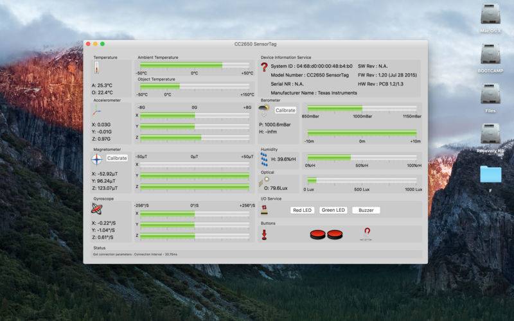
Task: Click the HW Rev PCB 1.2/1.3 text
Action: click(380, 84)
